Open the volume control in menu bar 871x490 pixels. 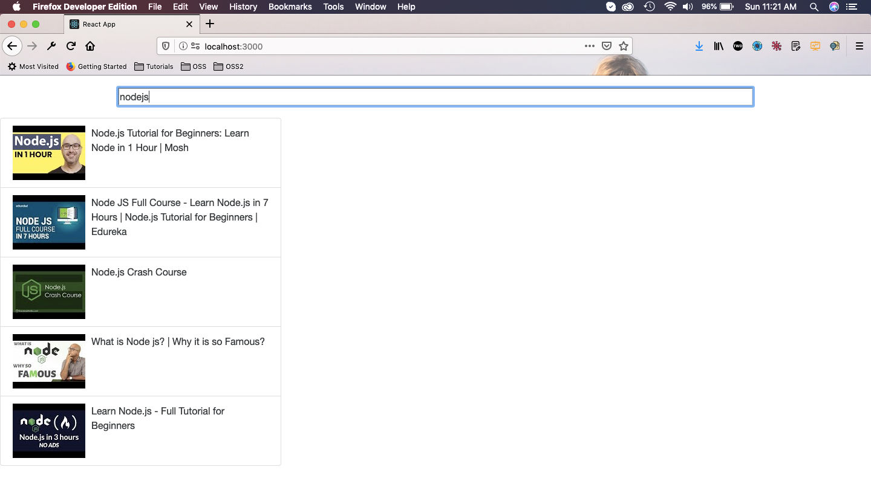pyautogui.click(x=688, y=7)
